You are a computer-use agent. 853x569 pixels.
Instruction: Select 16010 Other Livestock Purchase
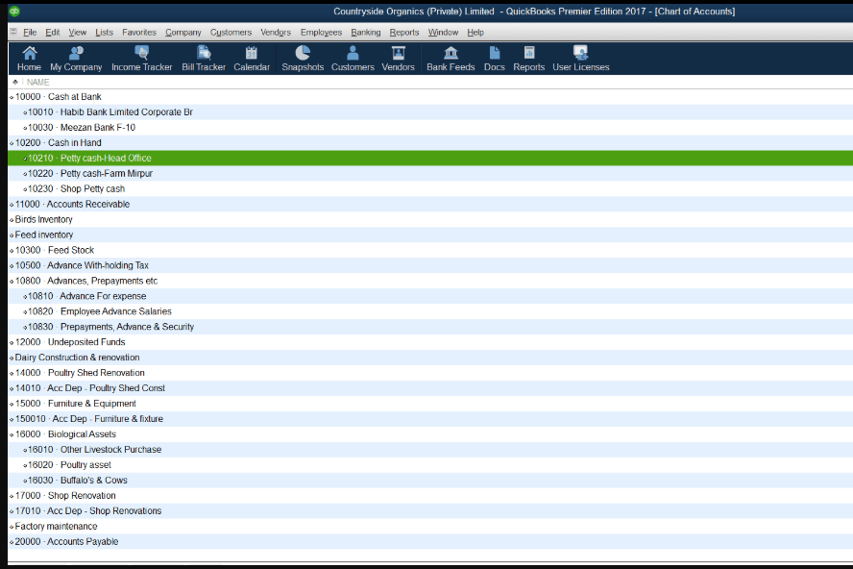click(429, 449)
